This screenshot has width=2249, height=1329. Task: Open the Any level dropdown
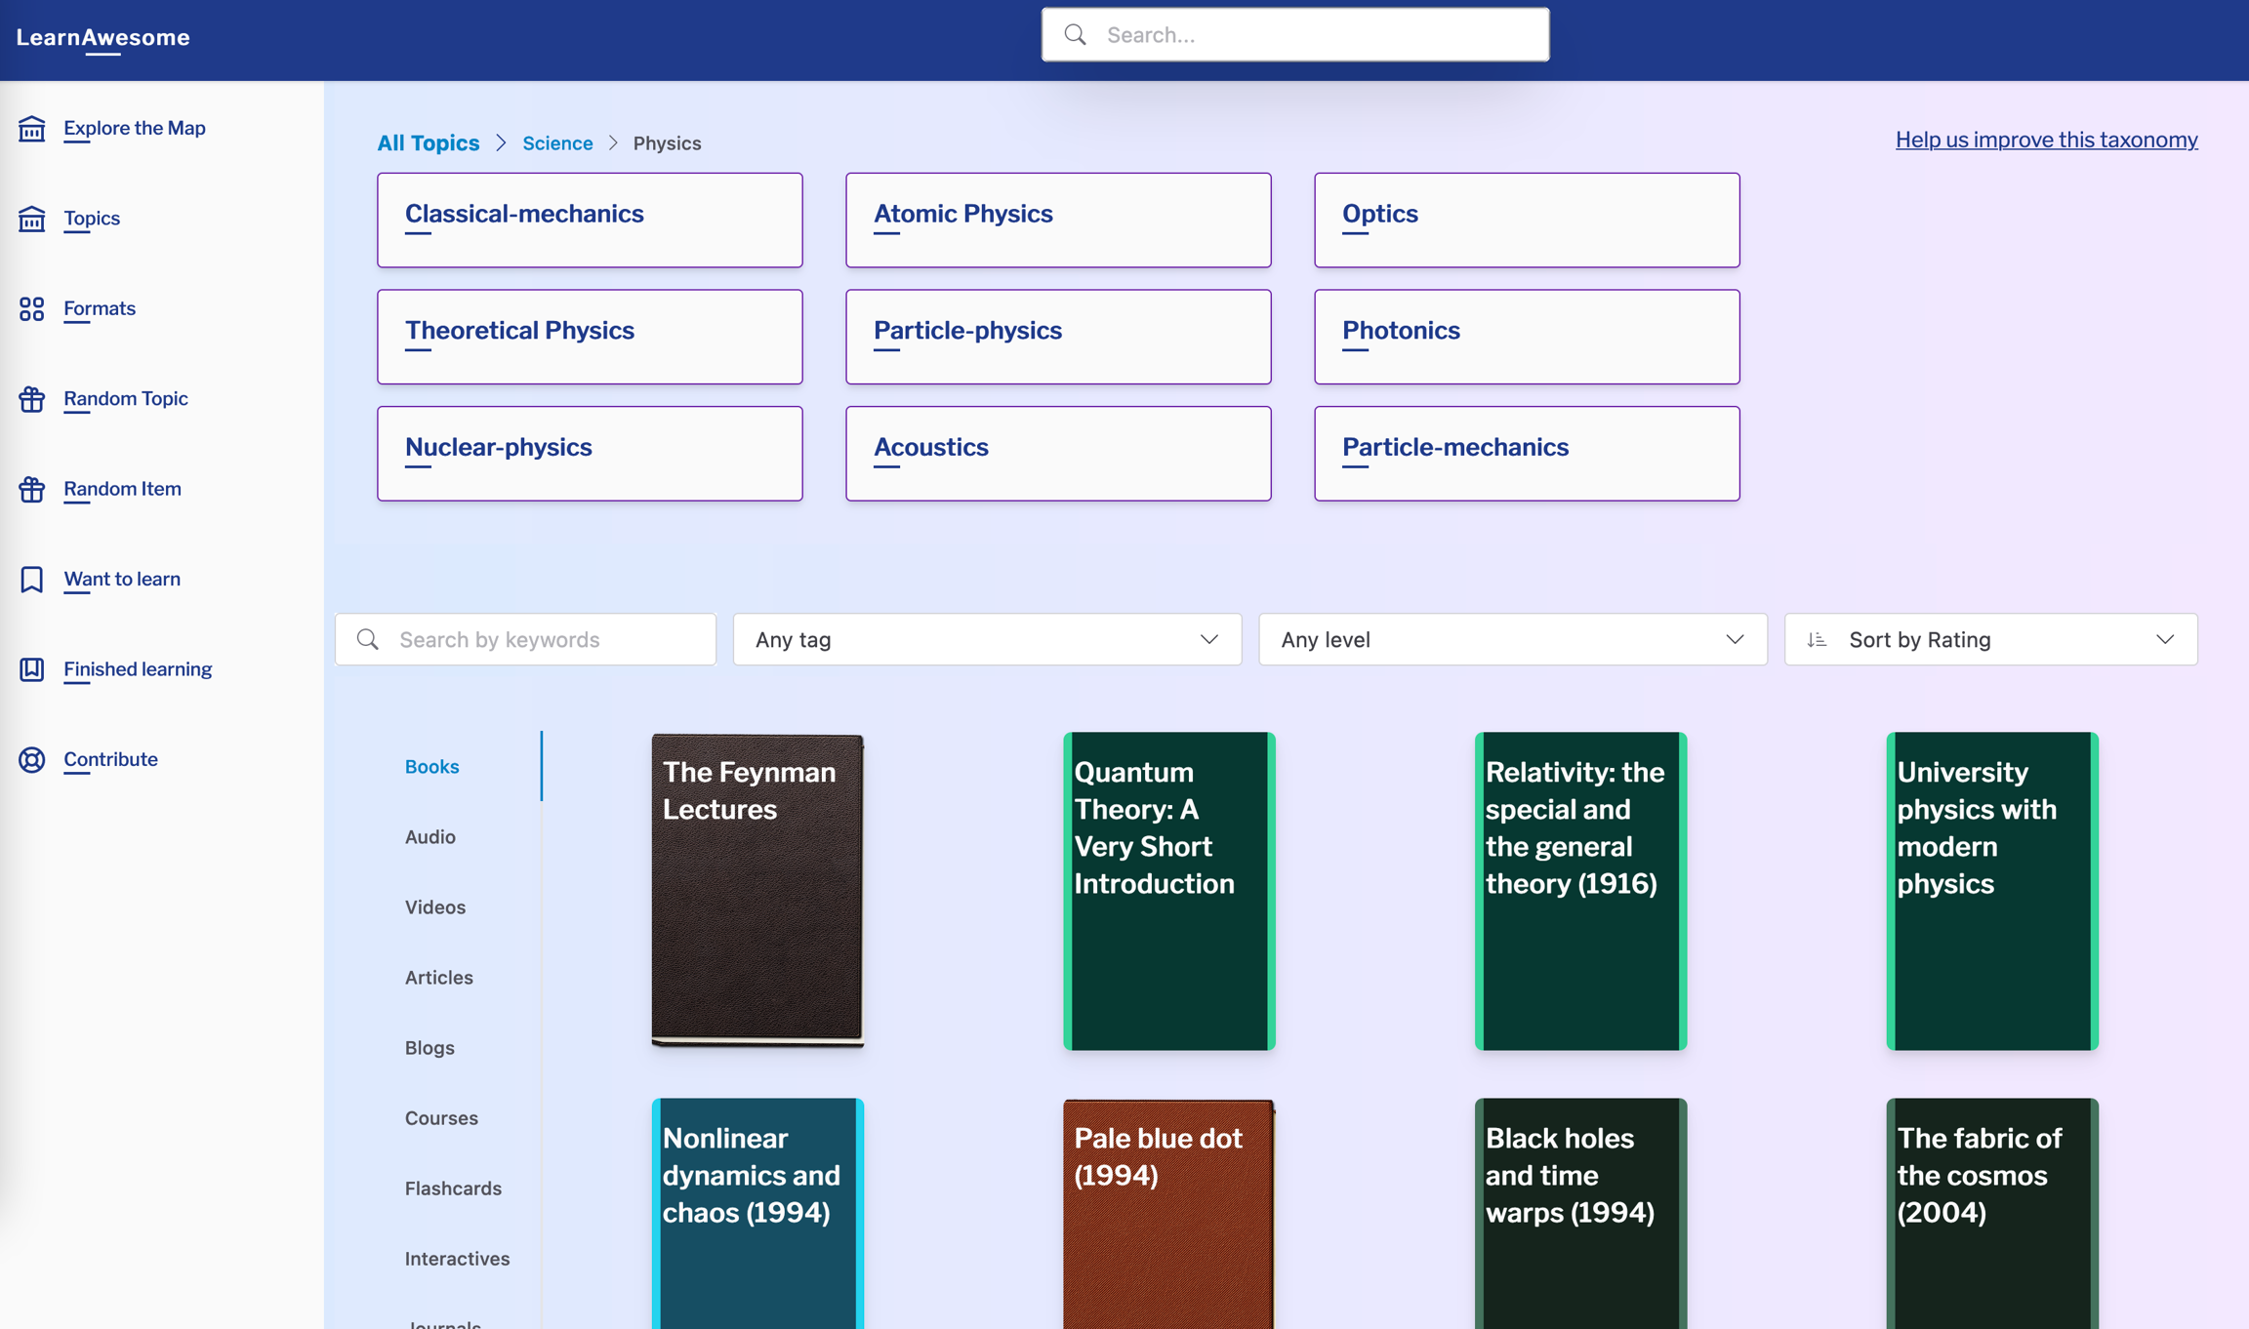(1512, 639)
